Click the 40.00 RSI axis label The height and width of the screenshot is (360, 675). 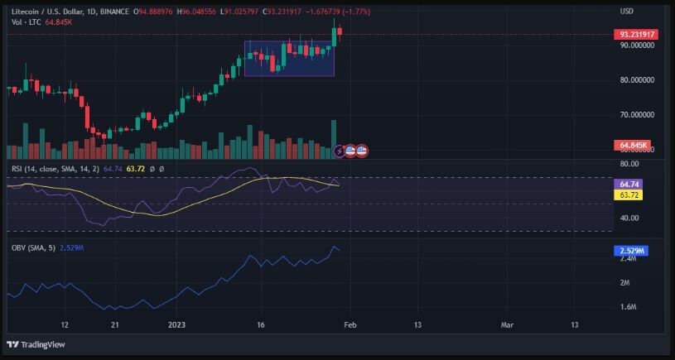tap(629, 218)
